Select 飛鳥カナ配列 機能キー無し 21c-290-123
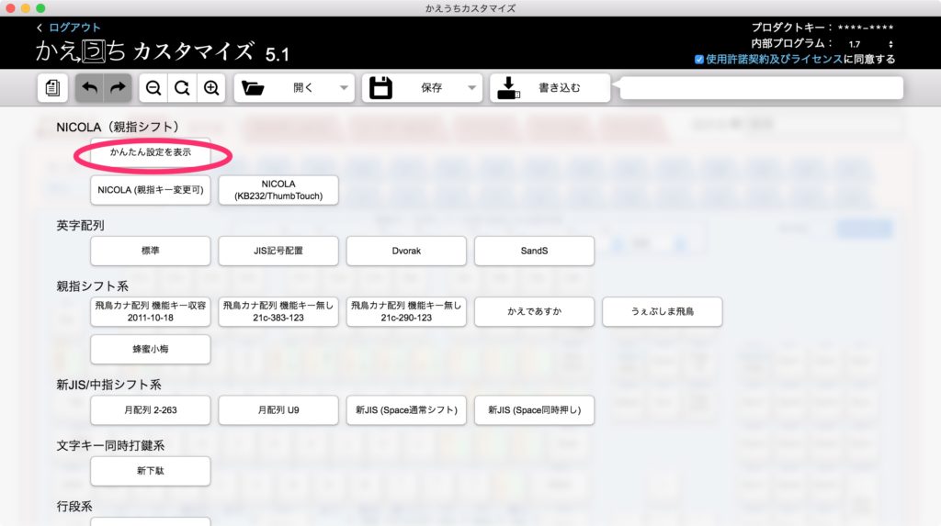941x526 pixels. click(405, 311)
